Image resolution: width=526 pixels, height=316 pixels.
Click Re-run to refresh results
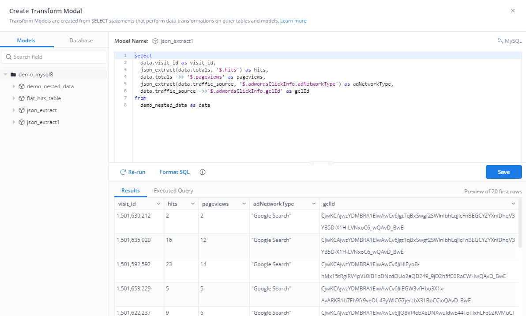click(133, 172)
